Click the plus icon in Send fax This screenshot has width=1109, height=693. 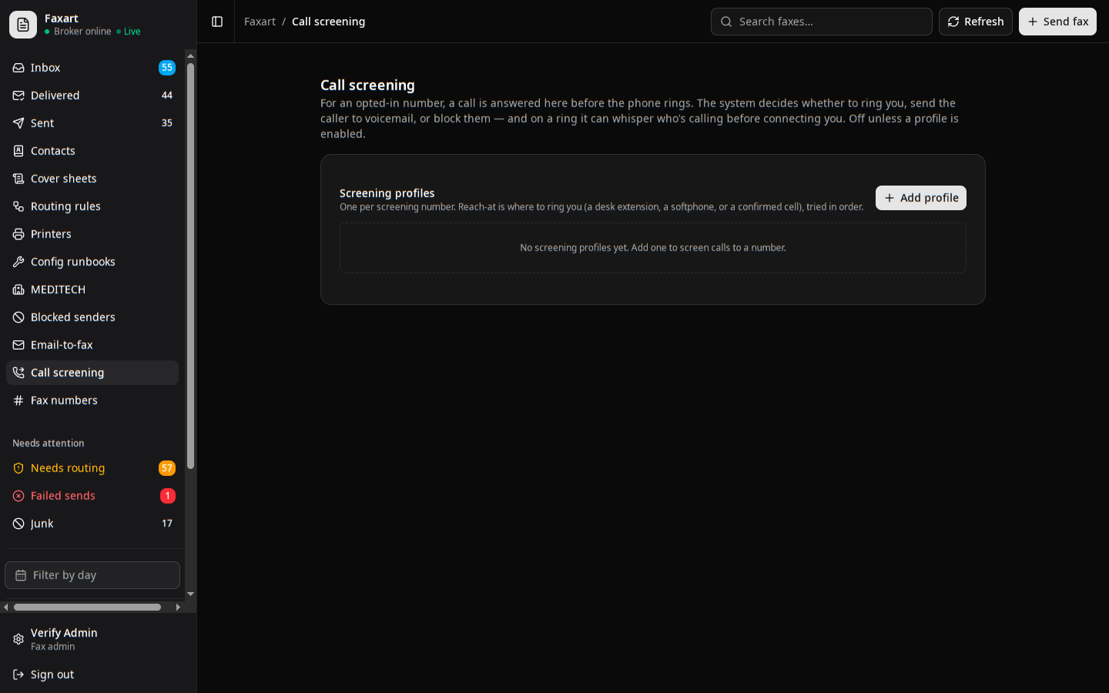(x=1033, y=22)
